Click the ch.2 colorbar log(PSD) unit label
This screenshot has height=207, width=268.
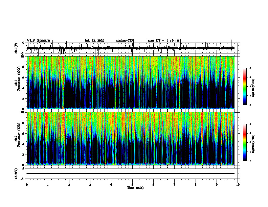click(253, 144)
